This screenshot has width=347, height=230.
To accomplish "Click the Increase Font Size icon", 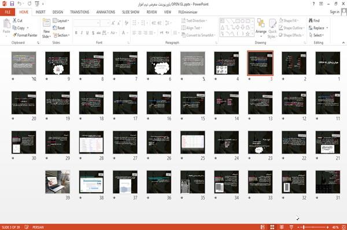I will point(113,23).
